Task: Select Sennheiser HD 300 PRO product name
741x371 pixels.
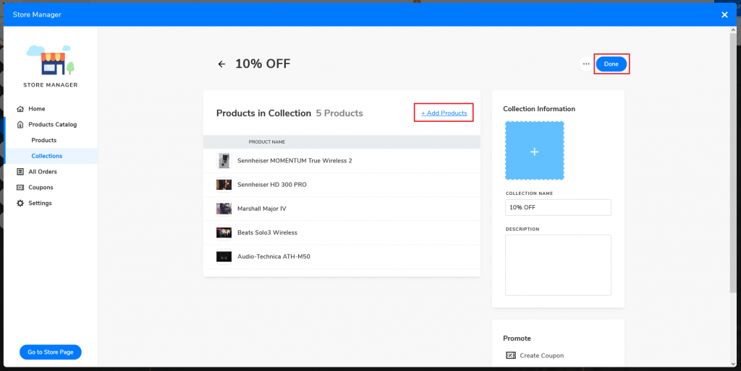Action: (x=272, y=185)
